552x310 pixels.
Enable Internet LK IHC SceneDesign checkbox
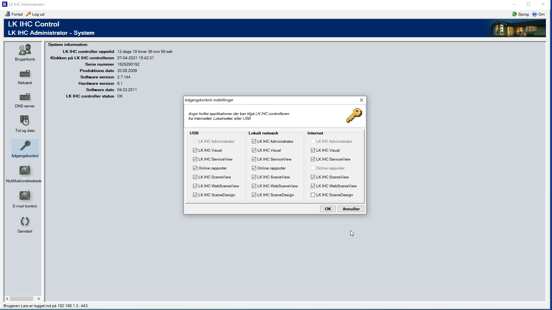pos(313,195)
